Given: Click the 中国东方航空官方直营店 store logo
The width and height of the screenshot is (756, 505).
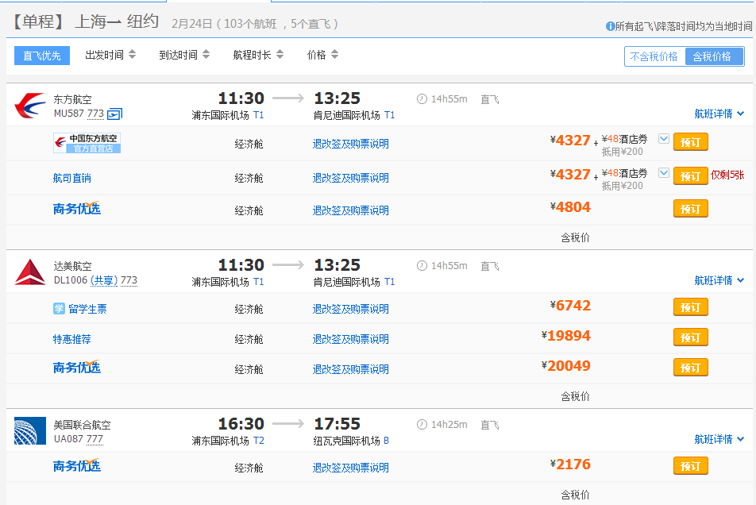Looking at the screenshot, I should click(x=87, y=143).
